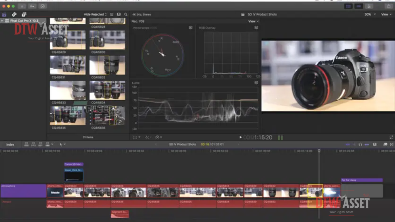
Task: Open the Select tool picker dropdown
Action: [x=62, y=145]
